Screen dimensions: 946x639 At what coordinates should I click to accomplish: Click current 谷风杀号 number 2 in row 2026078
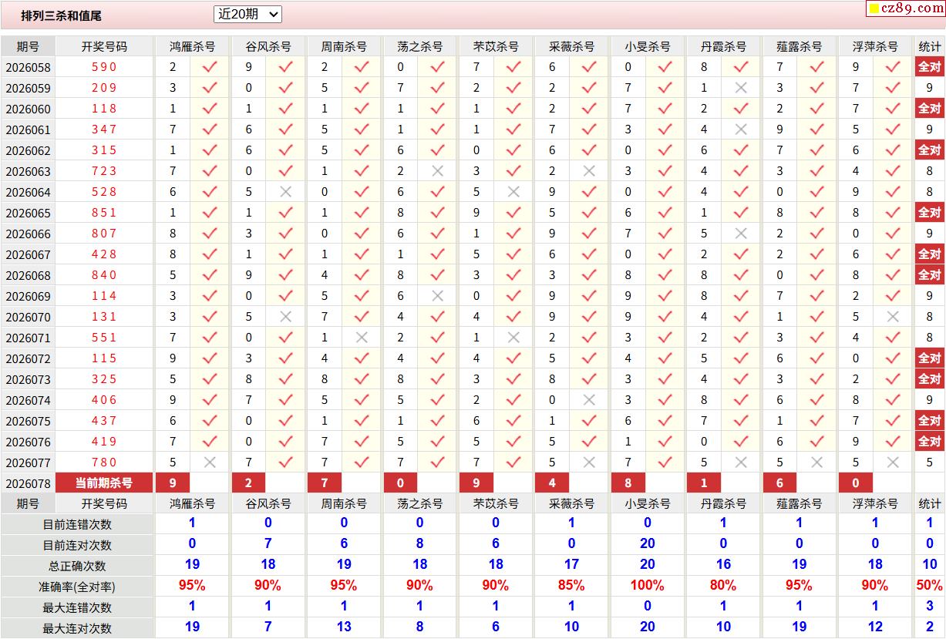click(249, 483)
